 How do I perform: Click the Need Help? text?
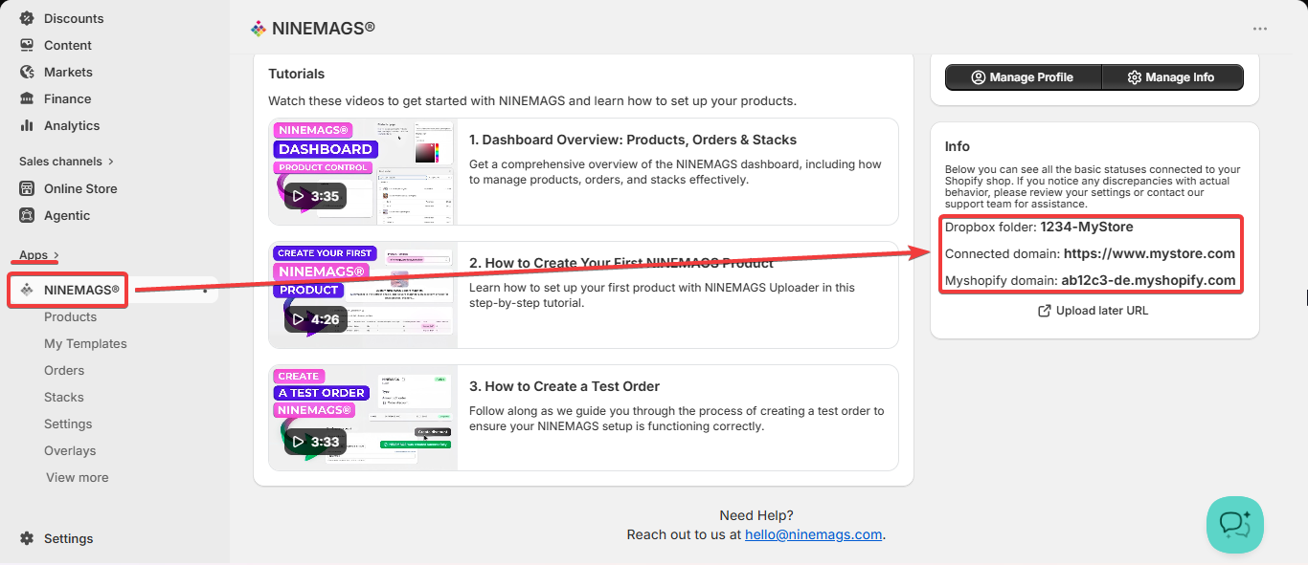(756, 515)
